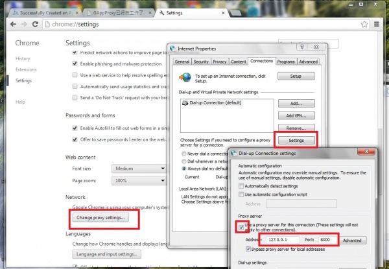
Task: Click the 'Change proxy settings...' button
Action: coord(100,218)
